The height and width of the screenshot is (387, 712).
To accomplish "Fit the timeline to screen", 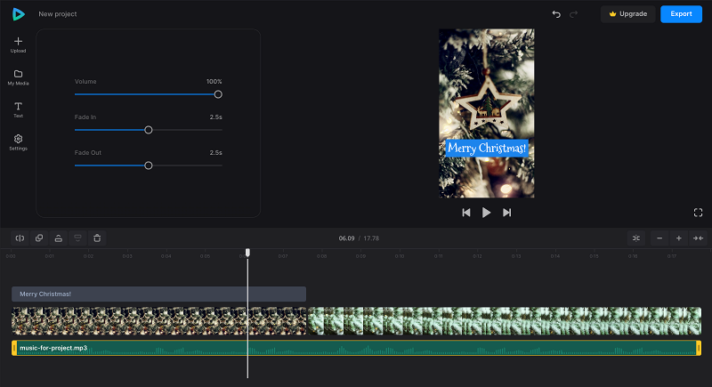I will [x=698, y=238].
